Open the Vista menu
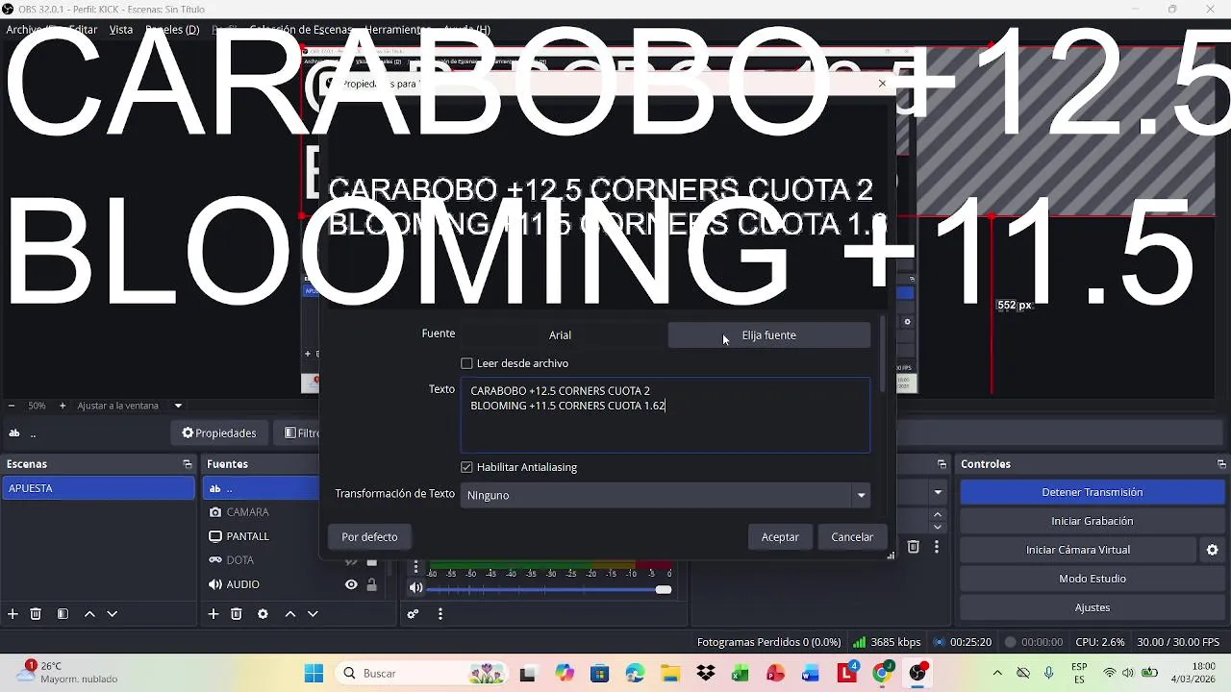This screenshot has height=692, width=1231. point(121,30)
